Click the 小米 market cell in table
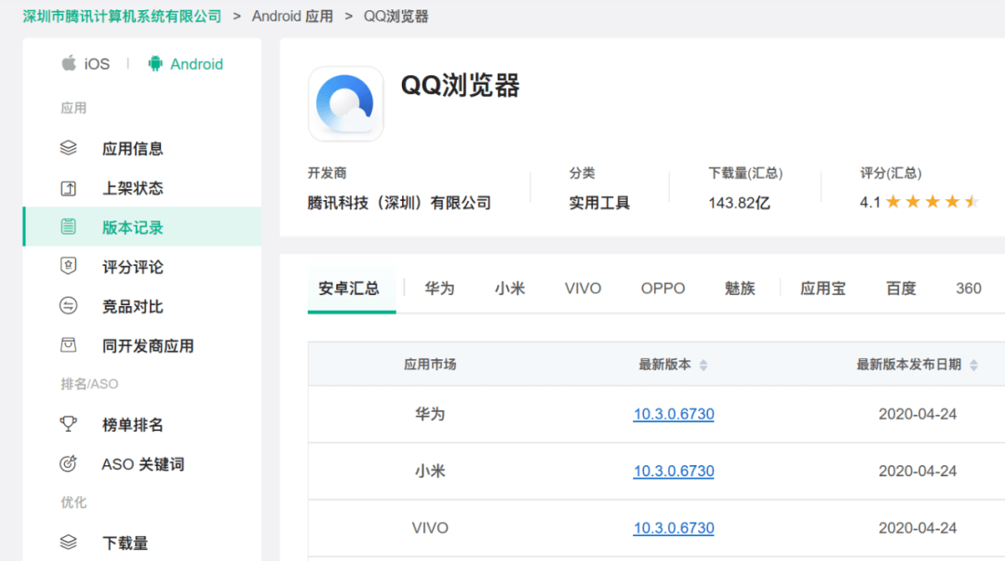The height and width of the screenshot is (561, 1005). click(430, 472)
